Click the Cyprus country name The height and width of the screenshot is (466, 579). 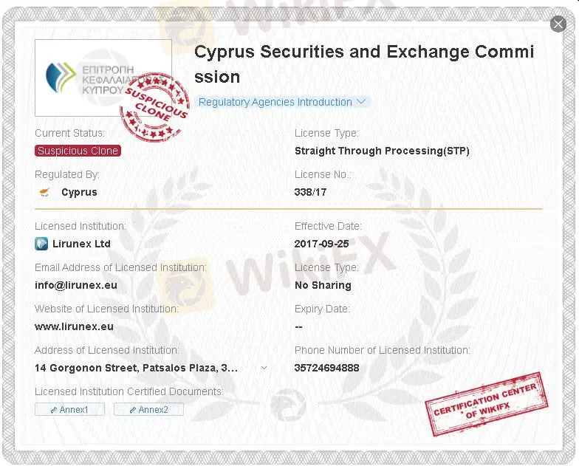pos(80,192)
